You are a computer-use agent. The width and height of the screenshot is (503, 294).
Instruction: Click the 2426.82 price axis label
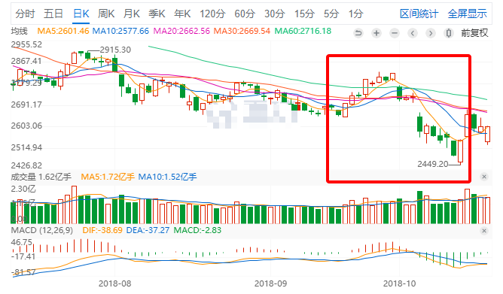tap(26, 165)
